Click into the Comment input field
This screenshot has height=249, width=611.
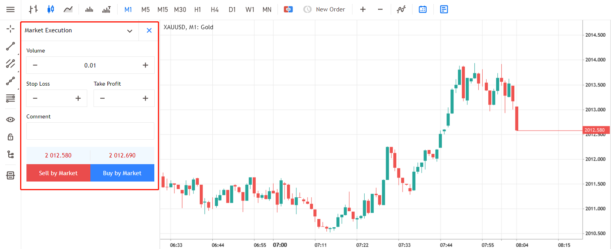click(90, 131)
